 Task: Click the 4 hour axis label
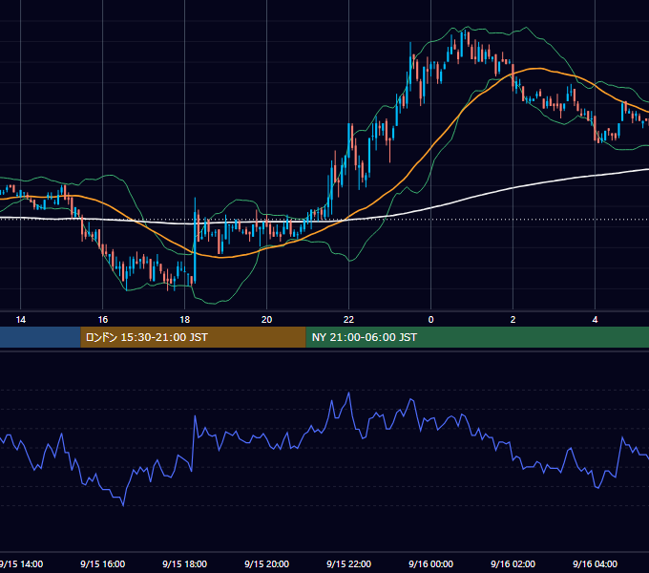click(595, 320)
